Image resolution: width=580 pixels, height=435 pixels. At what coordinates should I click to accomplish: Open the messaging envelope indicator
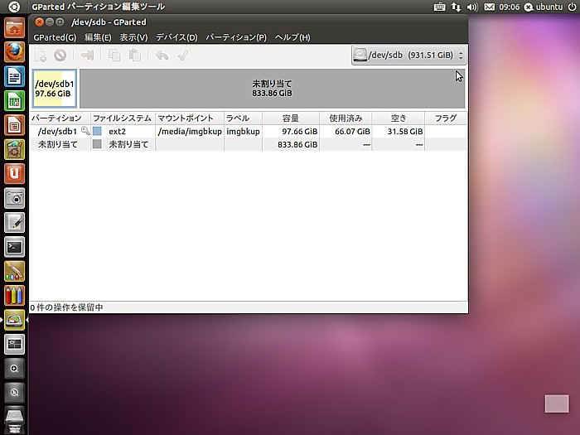pyautogui.click(x=490, y=7)
